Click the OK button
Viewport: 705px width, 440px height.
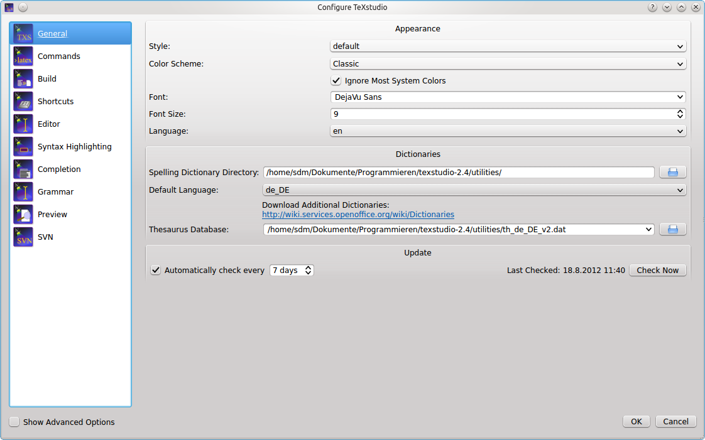[x=637, y=422]
